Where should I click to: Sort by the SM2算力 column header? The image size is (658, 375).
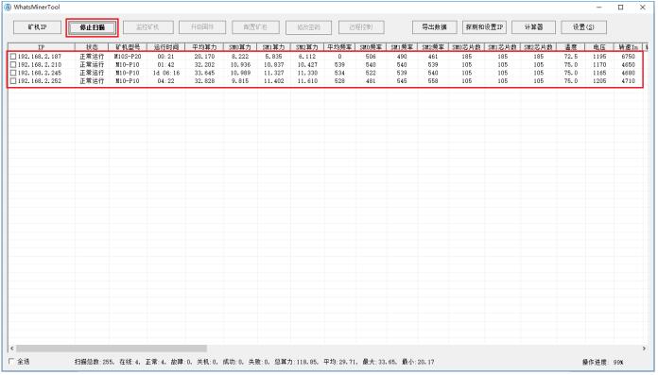click(x=306, y=47)
